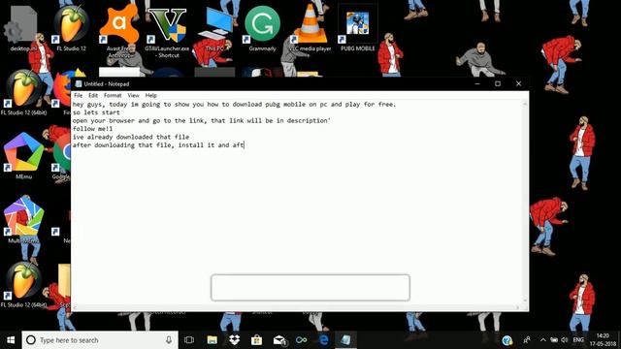The height and width of the screenshot is (349, 621).
Task: Open Help menu in Notepad
Action: point(151,95)
